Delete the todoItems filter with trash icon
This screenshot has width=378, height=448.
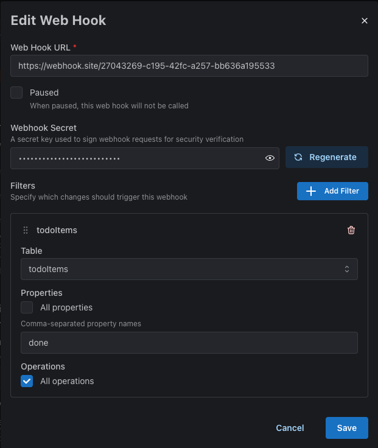coord(351,230)
